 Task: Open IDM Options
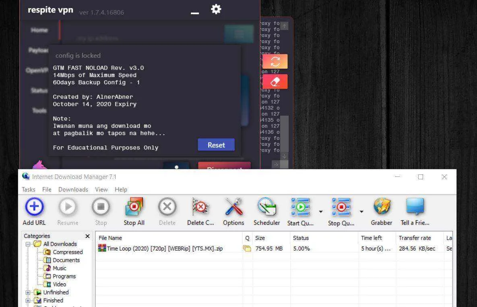coord(233,212)
